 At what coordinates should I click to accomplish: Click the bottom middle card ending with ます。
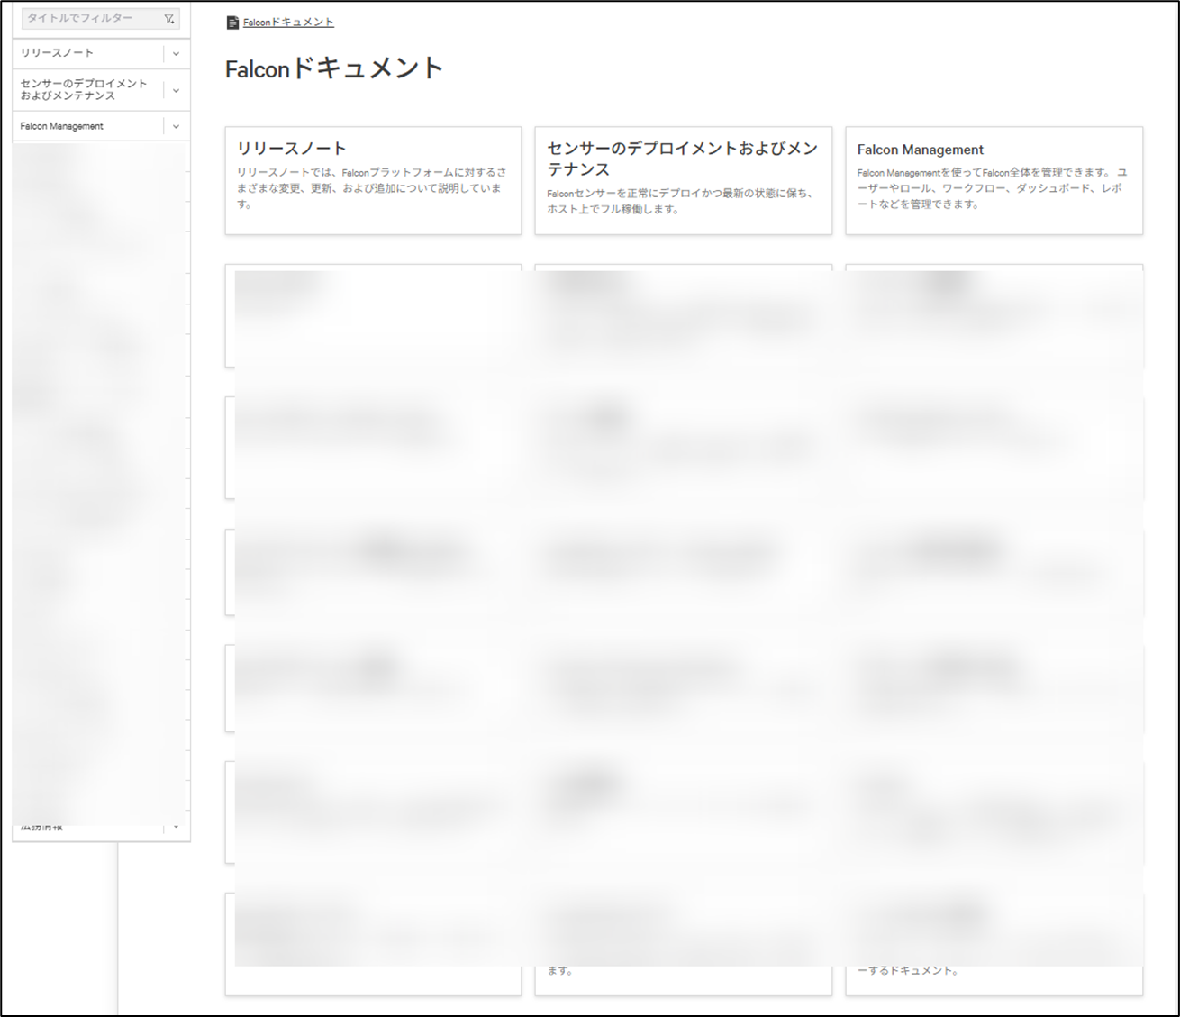point(560,971)
